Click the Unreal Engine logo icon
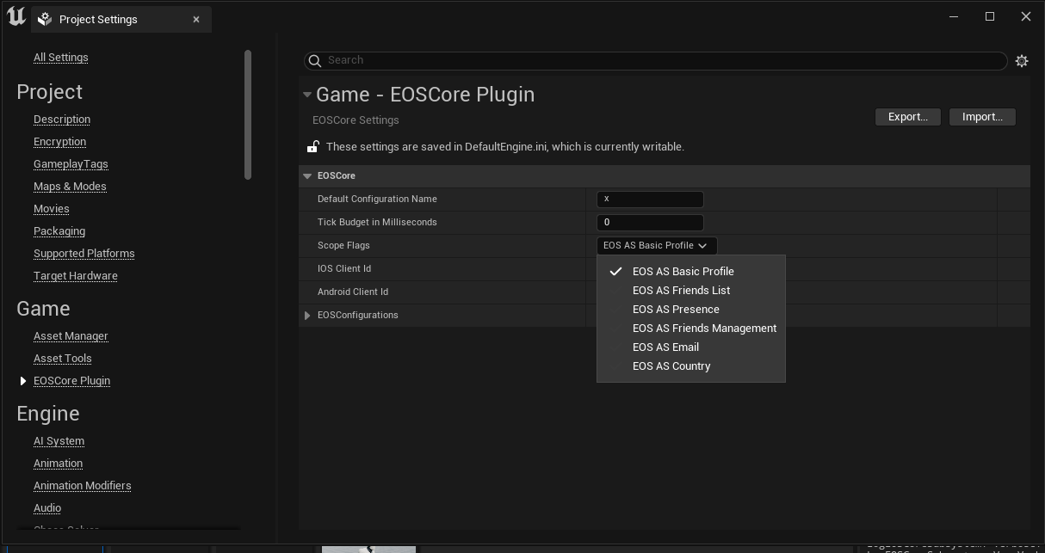Screen dimensions: 1045x553 15,17
